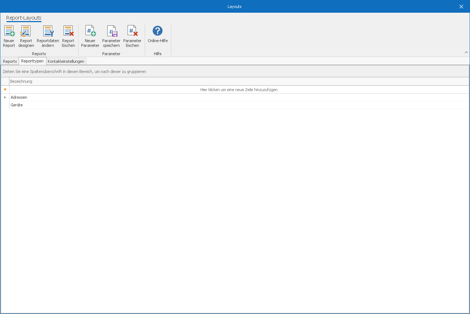Collapse the ribbon with the chevron

(466, 52)
